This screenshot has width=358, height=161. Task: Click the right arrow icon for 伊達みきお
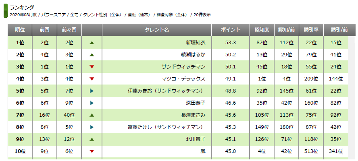pyautogui.click(x=92, y=91)
